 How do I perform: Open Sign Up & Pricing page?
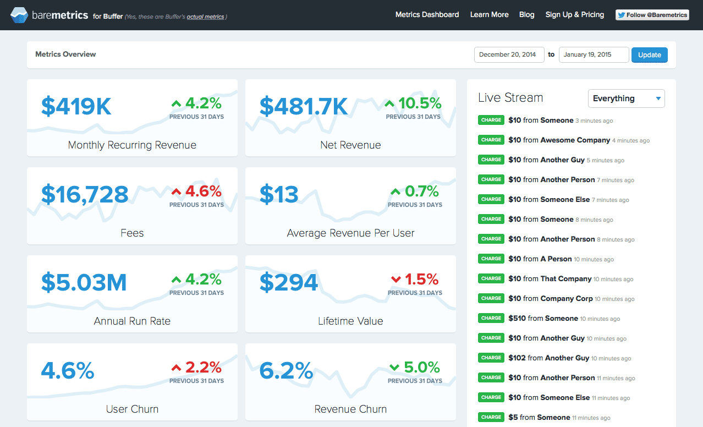click(x=574, y=15)
